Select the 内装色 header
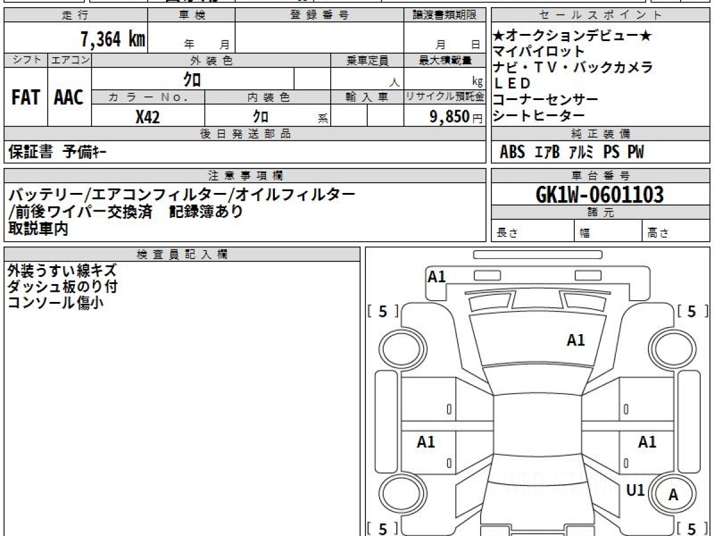 pos(268,97)
